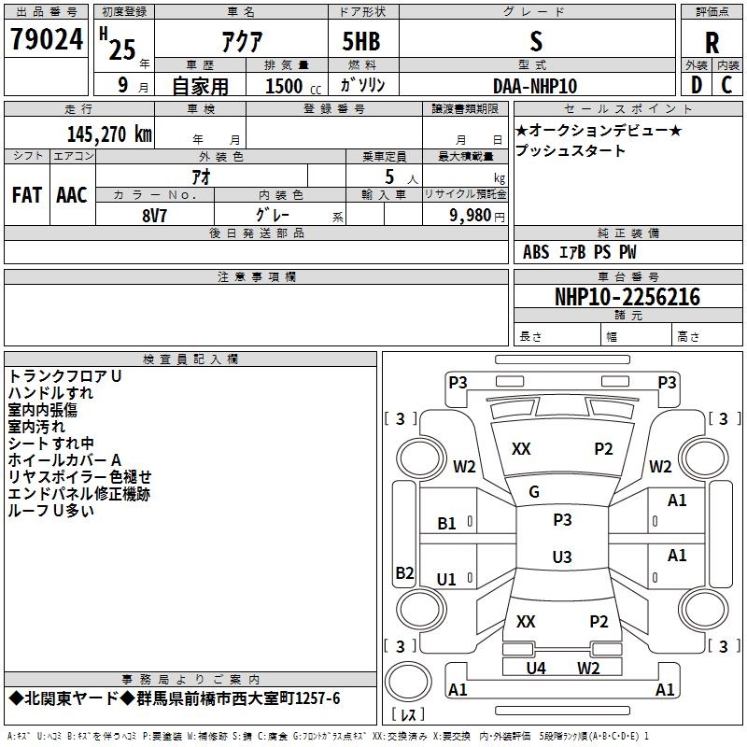Screen dimensions: 747x747
Task: Click the inspector note トランクフロアU
Action: pyautogui.click(x=64, y=376)
